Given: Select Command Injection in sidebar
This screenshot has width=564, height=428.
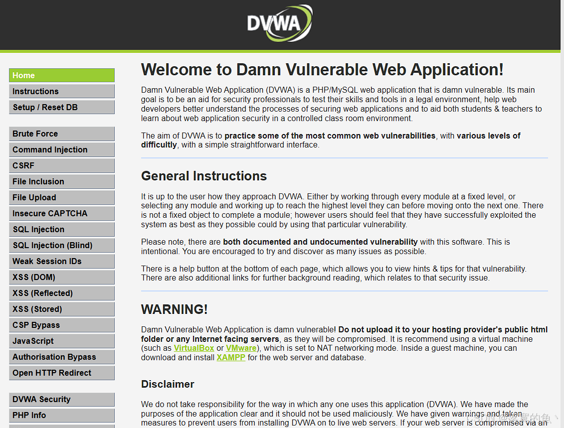Looking at the screenshot, I should pos(62,149).
